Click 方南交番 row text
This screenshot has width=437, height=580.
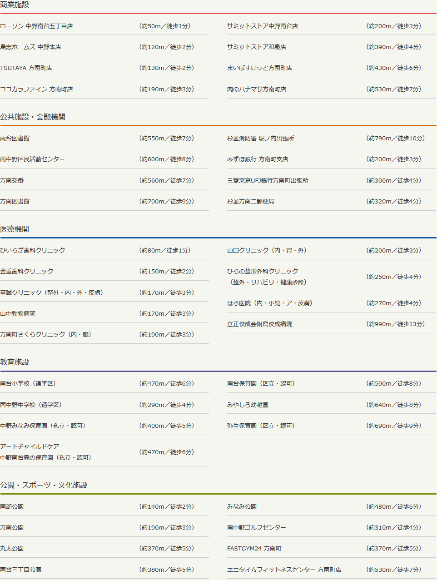coord(12,180)
